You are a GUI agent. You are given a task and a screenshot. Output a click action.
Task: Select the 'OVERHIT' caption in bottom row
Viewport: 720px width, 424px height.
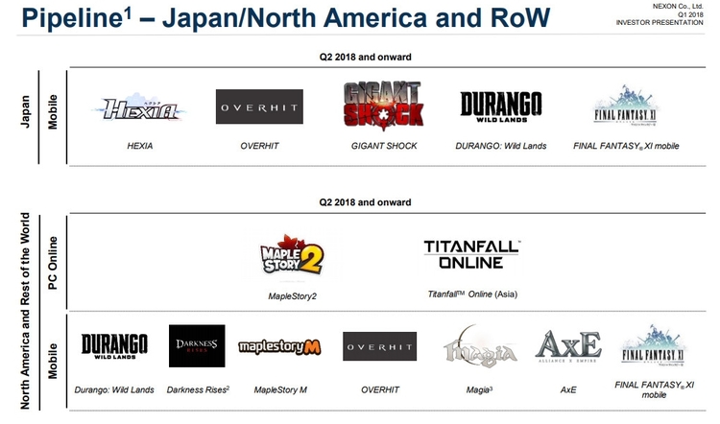tap(380, 390)
